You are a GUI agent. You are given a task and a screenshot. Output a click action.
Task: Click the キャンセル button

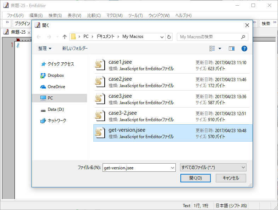coord(231,178)
